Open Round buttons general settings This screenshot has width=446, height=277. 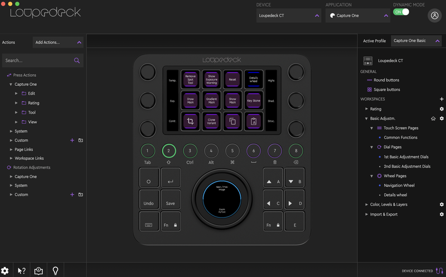386,80
